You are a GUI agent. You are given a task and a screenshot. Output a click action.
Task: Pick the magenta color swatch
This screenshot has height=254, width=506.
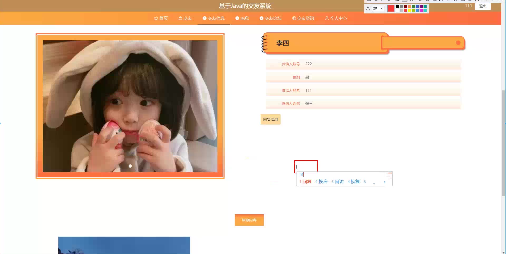(x=421, y=11)
